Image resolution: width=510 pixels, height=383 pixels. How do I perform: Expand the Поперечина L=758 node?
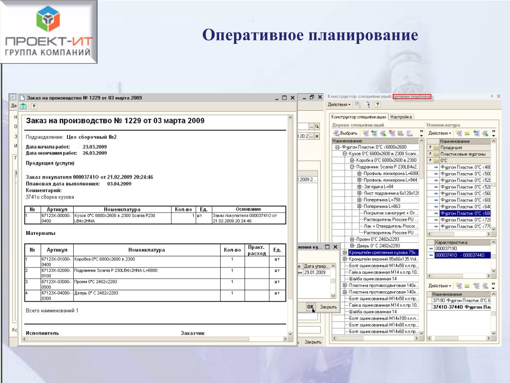[x=360, y=199]
